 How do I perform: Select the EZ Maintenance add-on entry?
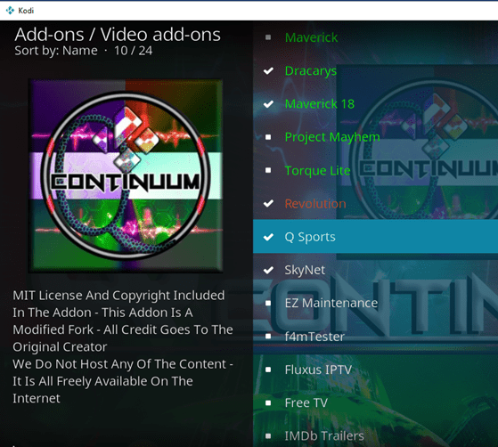375,303
